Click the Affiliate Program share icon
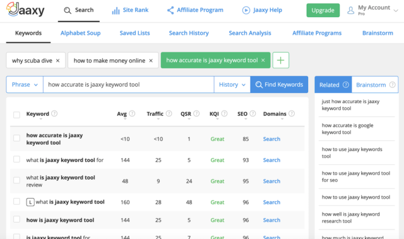 coord(170,10)
